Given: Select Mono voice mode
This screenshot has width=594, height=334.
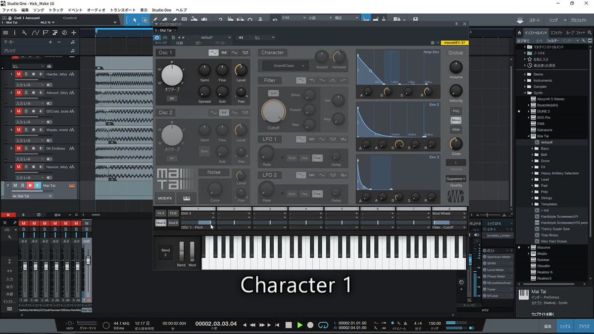Looking at the screenshot, I should click(456, 120).
